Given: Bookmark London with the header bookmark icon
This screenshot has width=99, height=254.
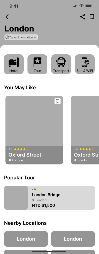Looking at the screenshot, I should pos(92,17).
